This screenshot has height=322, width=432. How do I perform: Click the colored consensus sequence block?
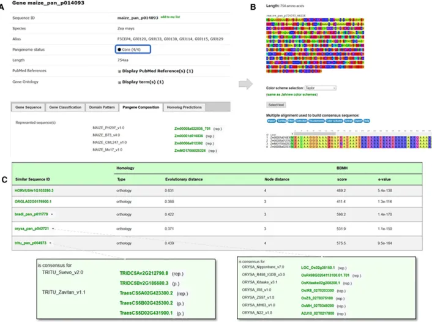315,45
